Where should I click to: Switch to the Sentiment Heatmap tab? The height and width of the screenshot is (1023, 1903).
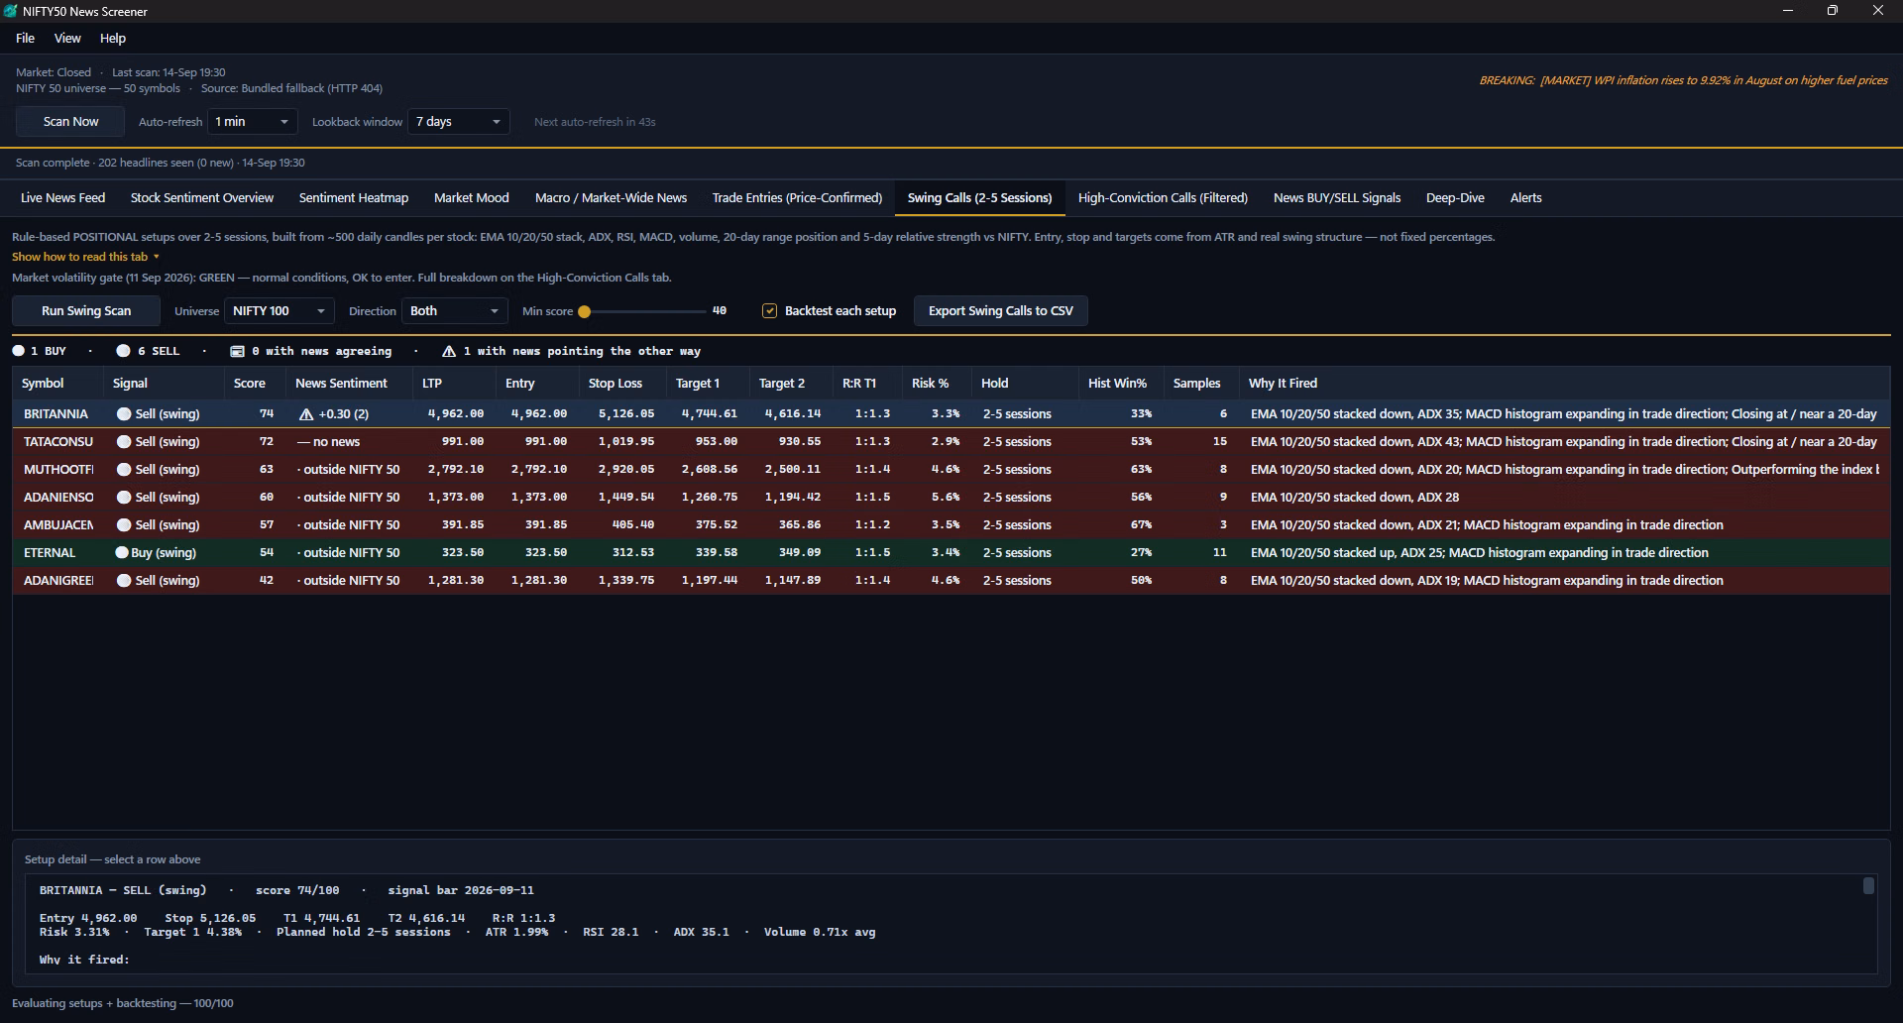coord(354,198)
